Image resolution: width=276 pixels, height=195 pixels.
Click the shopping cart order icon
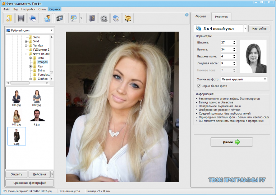pos(128,18)
